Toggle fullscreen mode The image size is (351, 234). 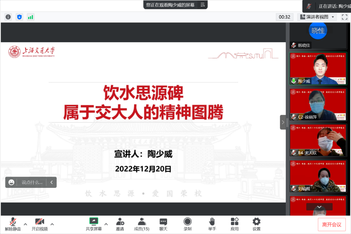(x=344, y=17)
